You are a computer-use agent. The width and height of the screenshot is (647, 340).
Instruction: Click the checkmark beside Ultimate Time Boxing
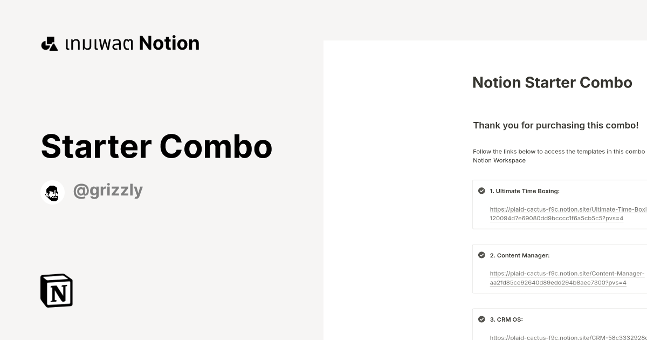coord(481,191)
